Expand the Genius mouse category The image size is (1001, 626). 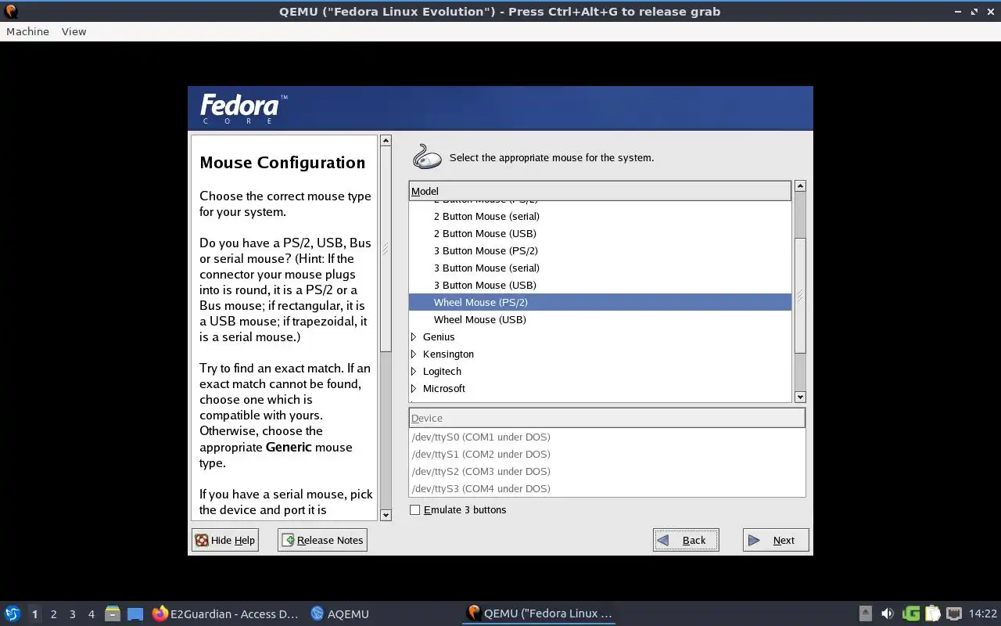[414, 336]
